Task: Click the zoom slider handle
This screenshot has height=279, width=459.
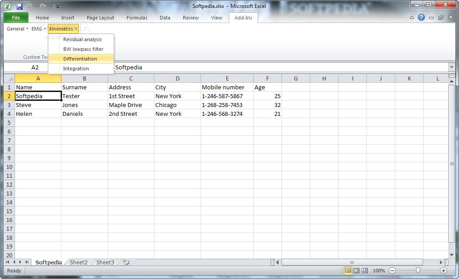Action: [x=418, y=271]
